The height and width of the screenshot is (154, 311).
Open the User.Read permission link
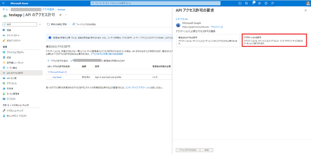57,77
